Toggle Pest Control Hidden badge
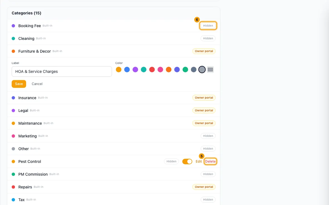329x205 pixels. [171, 162]
